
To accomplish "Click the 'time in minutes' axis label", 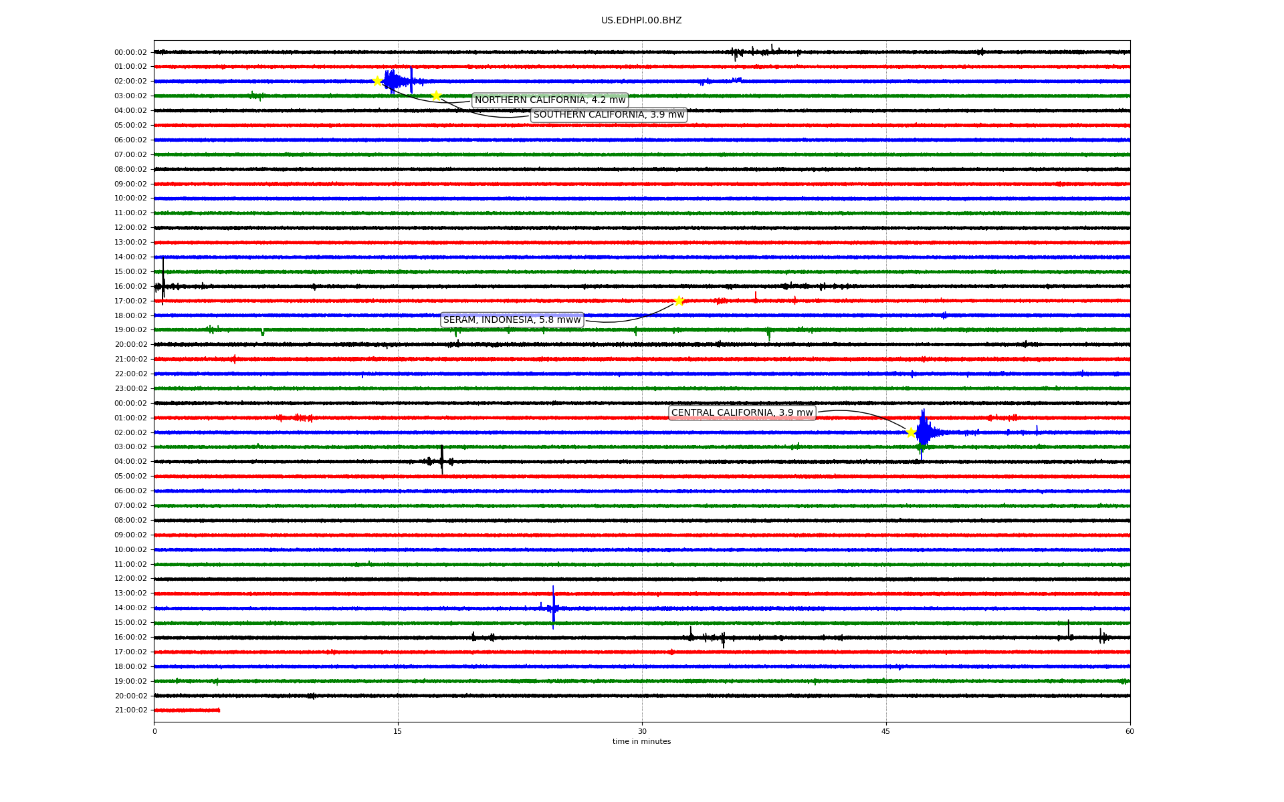I will [x=641, y=741].
